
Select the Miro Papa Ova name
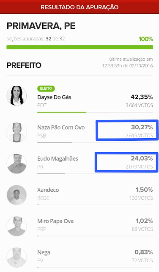pos(55,221)
